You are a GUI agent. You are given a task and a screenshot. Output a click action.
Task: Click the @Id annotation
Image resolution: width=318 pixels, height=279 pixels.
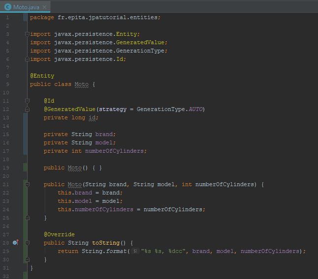point(49,101)
